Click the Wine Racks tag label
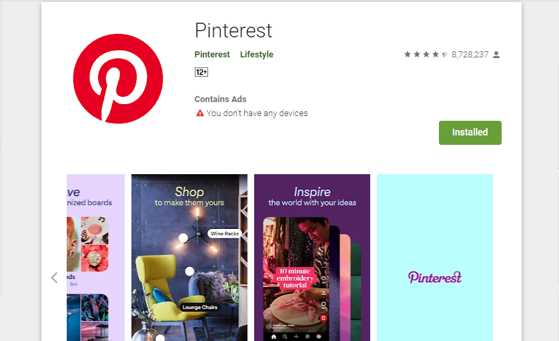The width and height of the screenshot is (559, 341). tap(225, 234)
